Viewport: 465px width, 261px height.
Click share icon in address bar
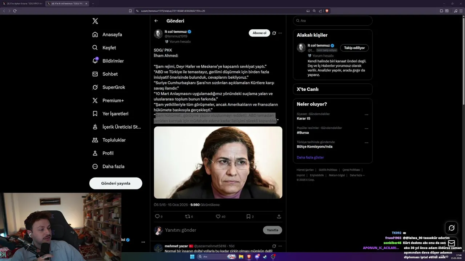pyautogui.click(x=320, y=11)
